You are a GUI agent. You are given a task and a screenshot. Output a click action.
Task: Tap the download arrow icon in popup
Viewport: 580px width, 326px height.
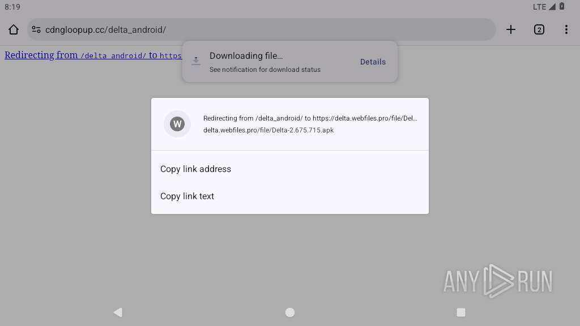point(196,61)
